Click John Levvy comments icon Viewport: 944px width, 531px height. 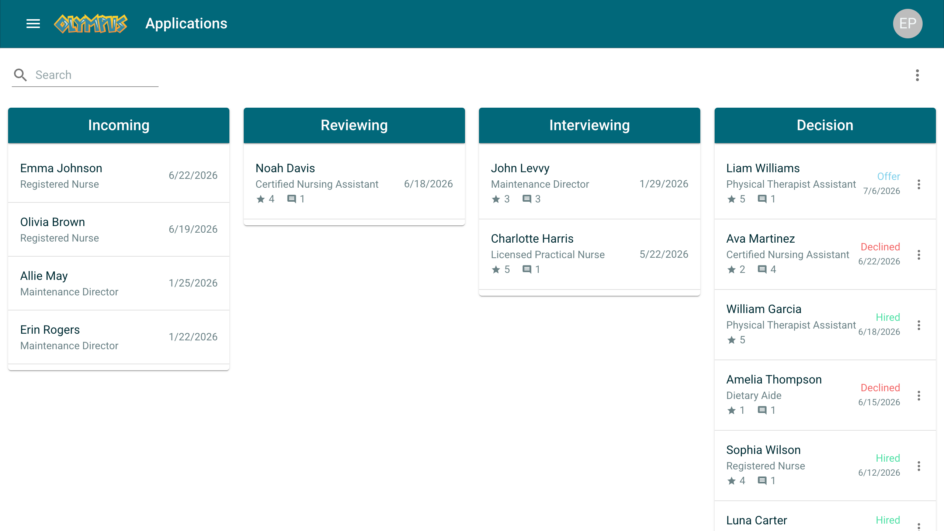527,199
